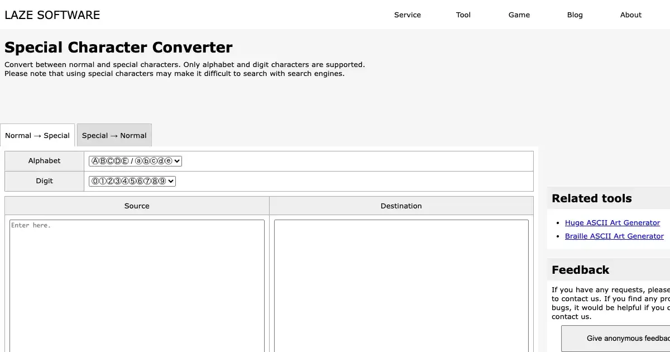Click the Source column header

pos(137,206)
